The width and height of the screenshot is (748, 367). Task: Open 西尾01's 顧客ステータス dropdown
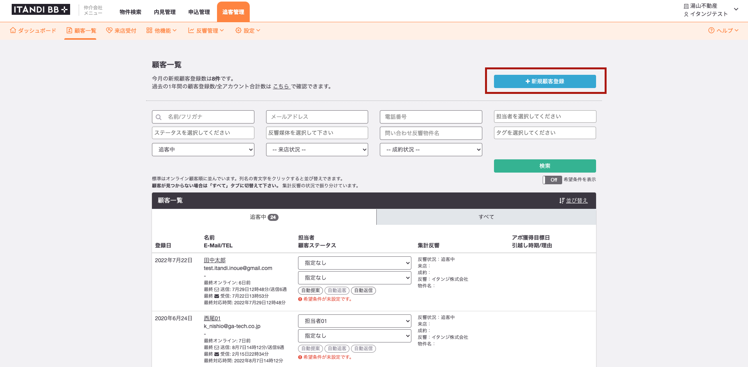coord(355,336)
